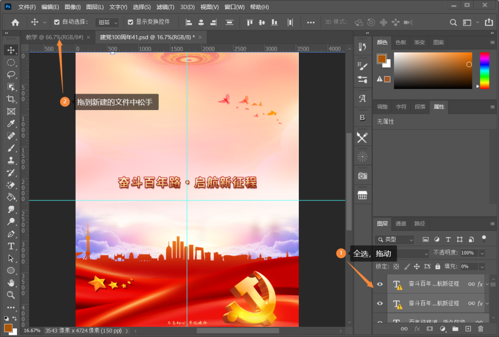Open the crossed-tools icon panel in the dock
This screenshot has height=337, width=499.
[363, 138]
